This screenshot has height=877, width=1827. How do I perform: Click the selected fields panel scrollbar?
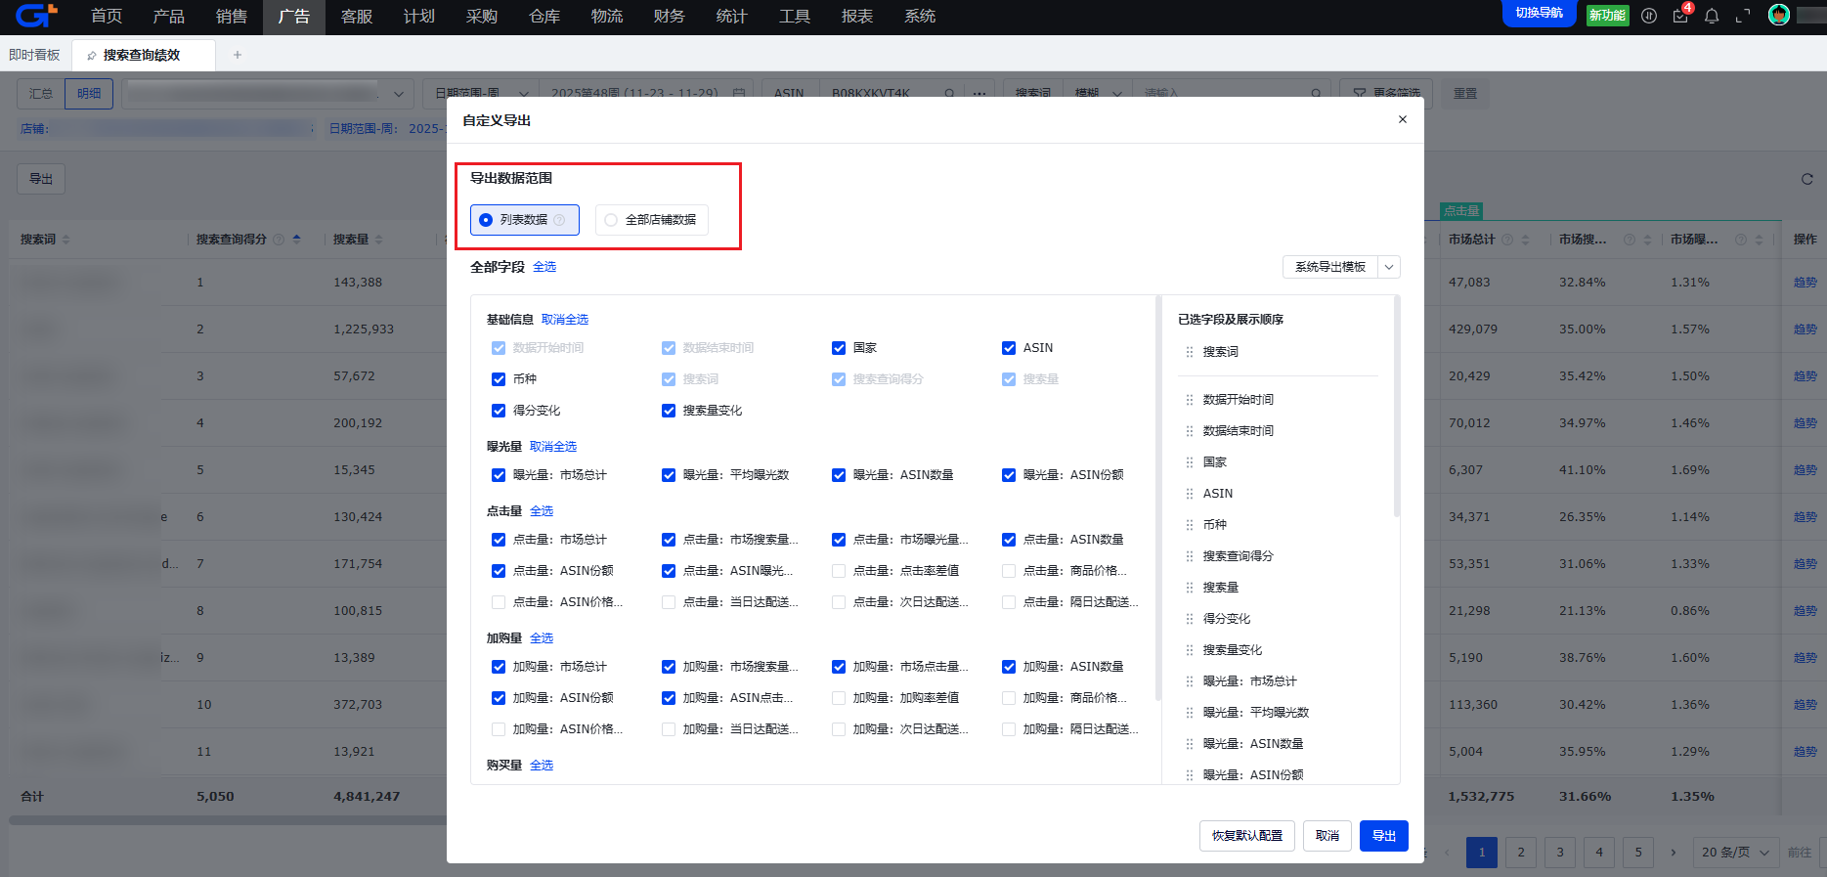(x=1396, y=411)
